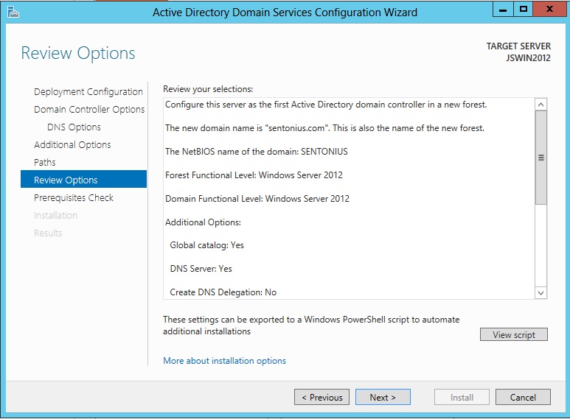
Task: Continue with the Next button
Action: [383, 397]
